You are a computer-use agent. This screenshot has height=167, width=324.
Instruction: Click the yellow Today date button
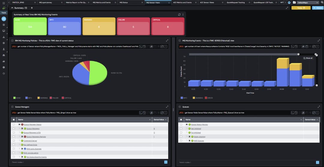[x=301, y=8]
